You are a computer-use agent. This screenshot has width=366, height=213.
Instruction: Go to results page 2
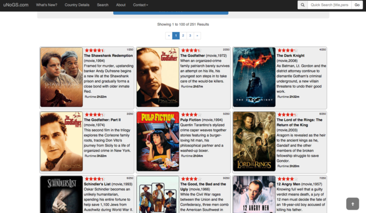coord(183,35)
